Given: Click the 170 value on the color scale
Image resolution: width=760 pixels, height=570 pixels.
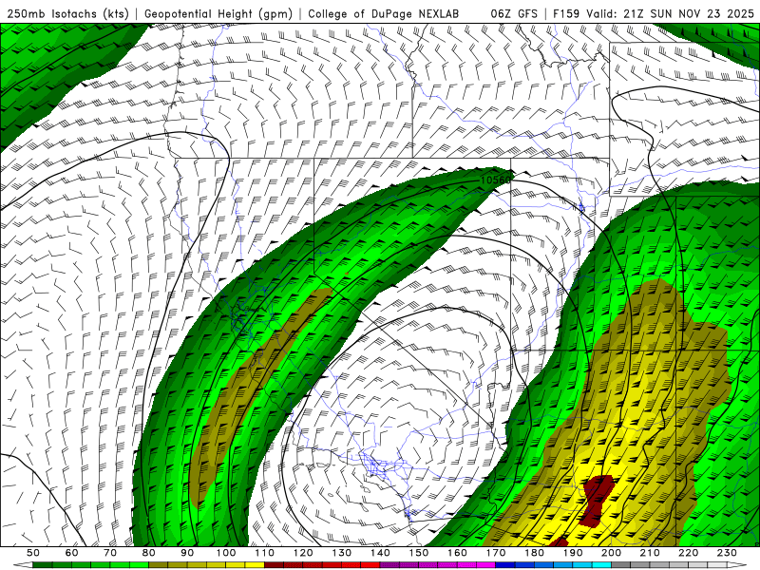Looking at the screenshot, I should point(495,553).
